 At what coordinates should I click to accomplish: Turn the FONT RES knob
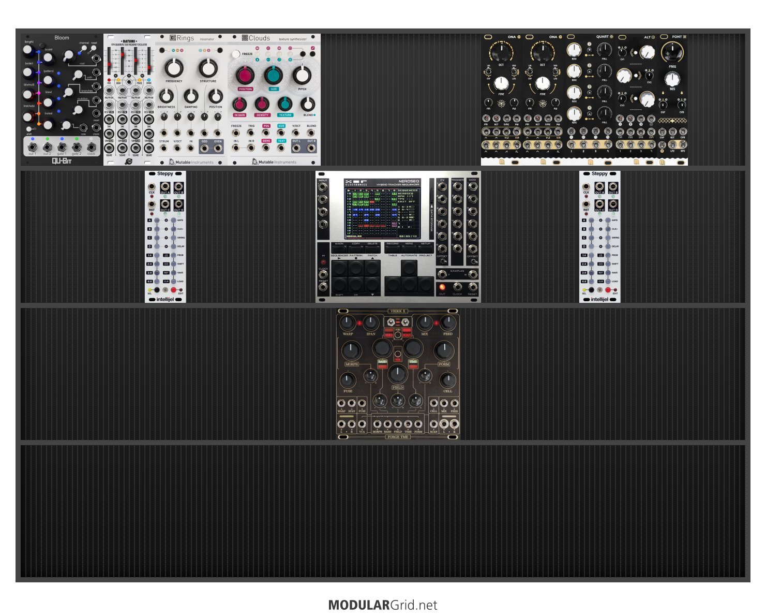click(x=672, y=79)
